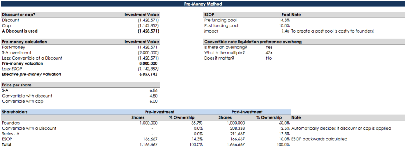
Task: Click the note 'Automatically decides if discount or cap is applied'
Action: point(341,128)
